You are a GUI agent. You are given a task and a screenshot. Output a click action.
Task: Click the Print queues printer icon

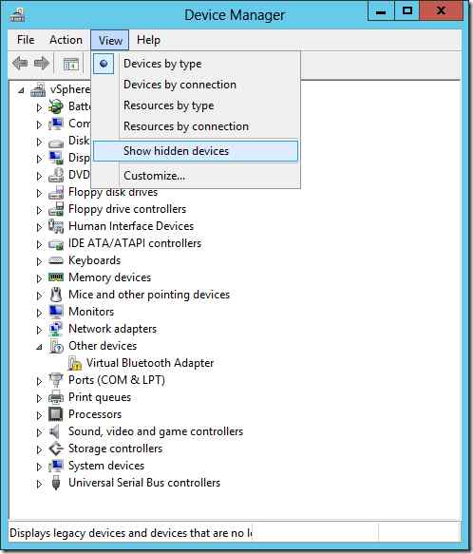coord(56,397)
